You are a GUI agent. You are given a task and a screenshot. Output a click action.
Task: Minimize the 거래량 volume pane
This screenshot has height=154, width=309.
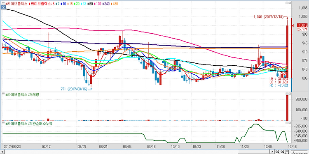coord(287,94)
